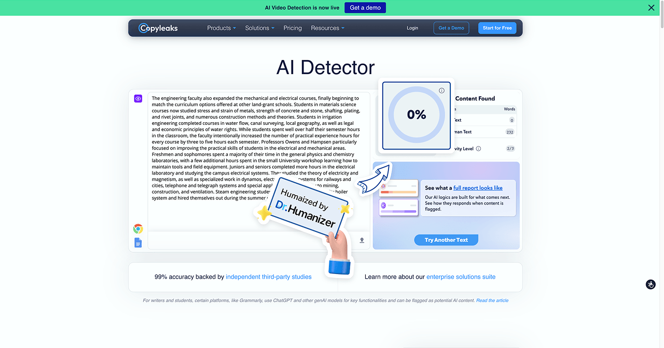Click the info icon above 0% score
The image size is (664, 348).
[x=442, y=91]
